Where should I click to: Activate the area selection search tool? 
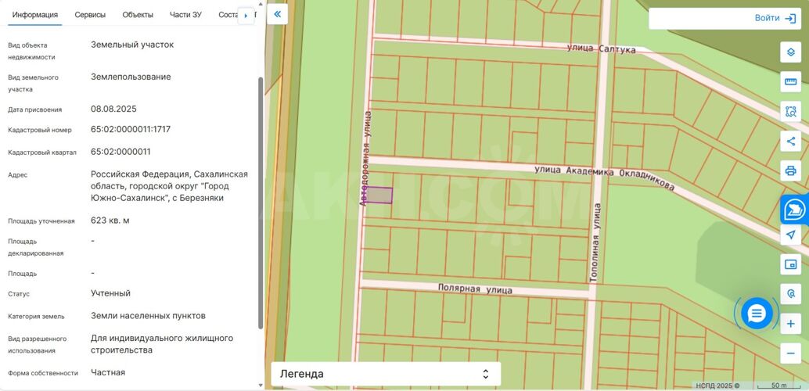point(790,112)
